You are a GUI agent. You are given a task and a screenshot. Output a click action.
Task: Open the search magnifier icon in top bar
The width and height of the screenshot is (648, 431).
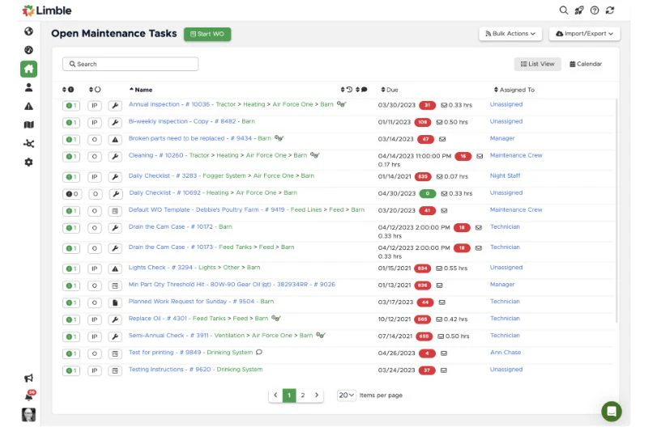click(563, 11)
